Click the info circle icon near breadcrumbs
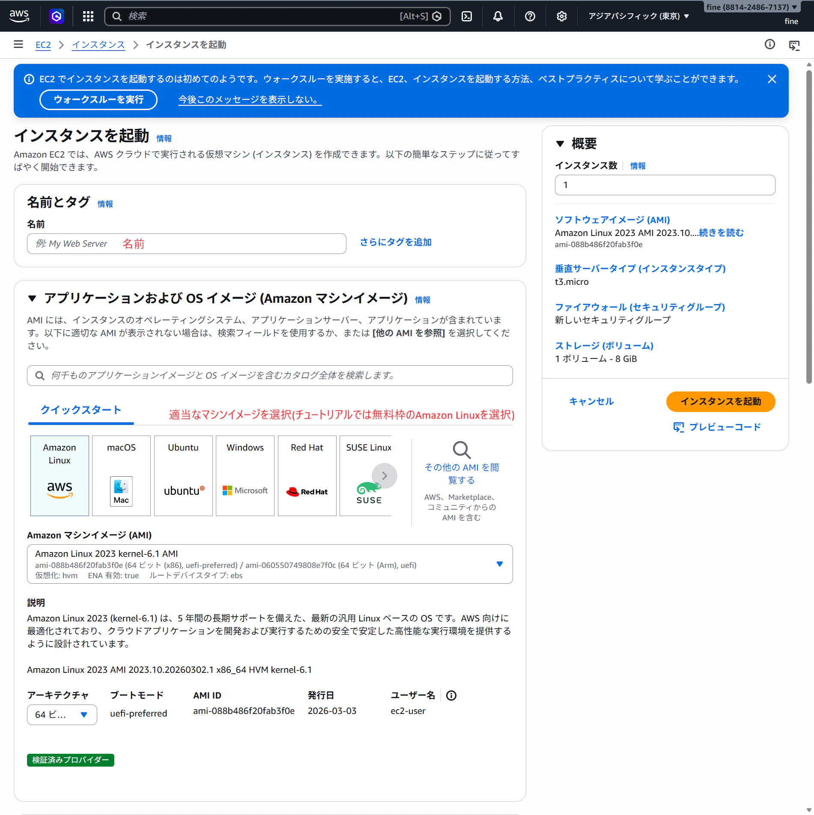 click(x=770, y=45)
